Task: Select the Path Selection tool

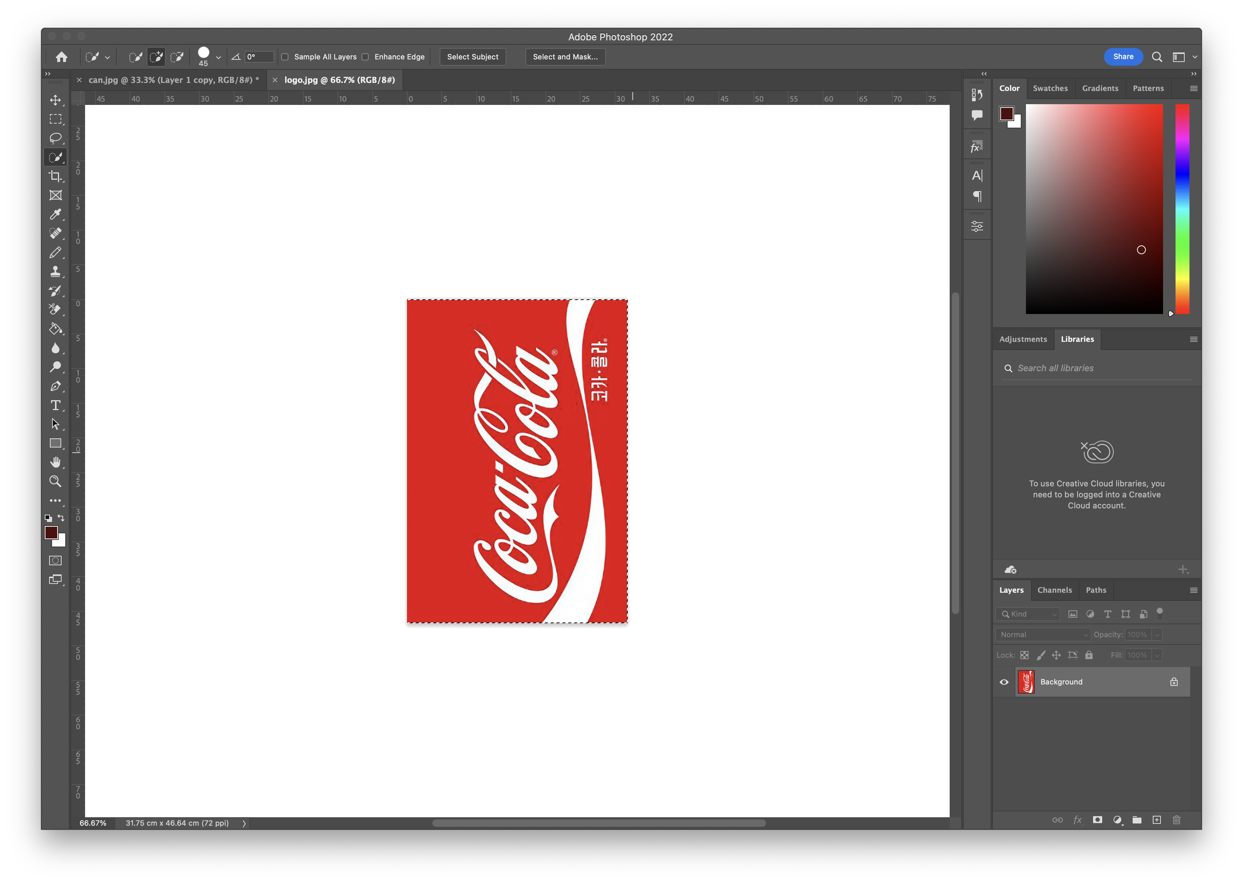Action: tap(55, 424)
